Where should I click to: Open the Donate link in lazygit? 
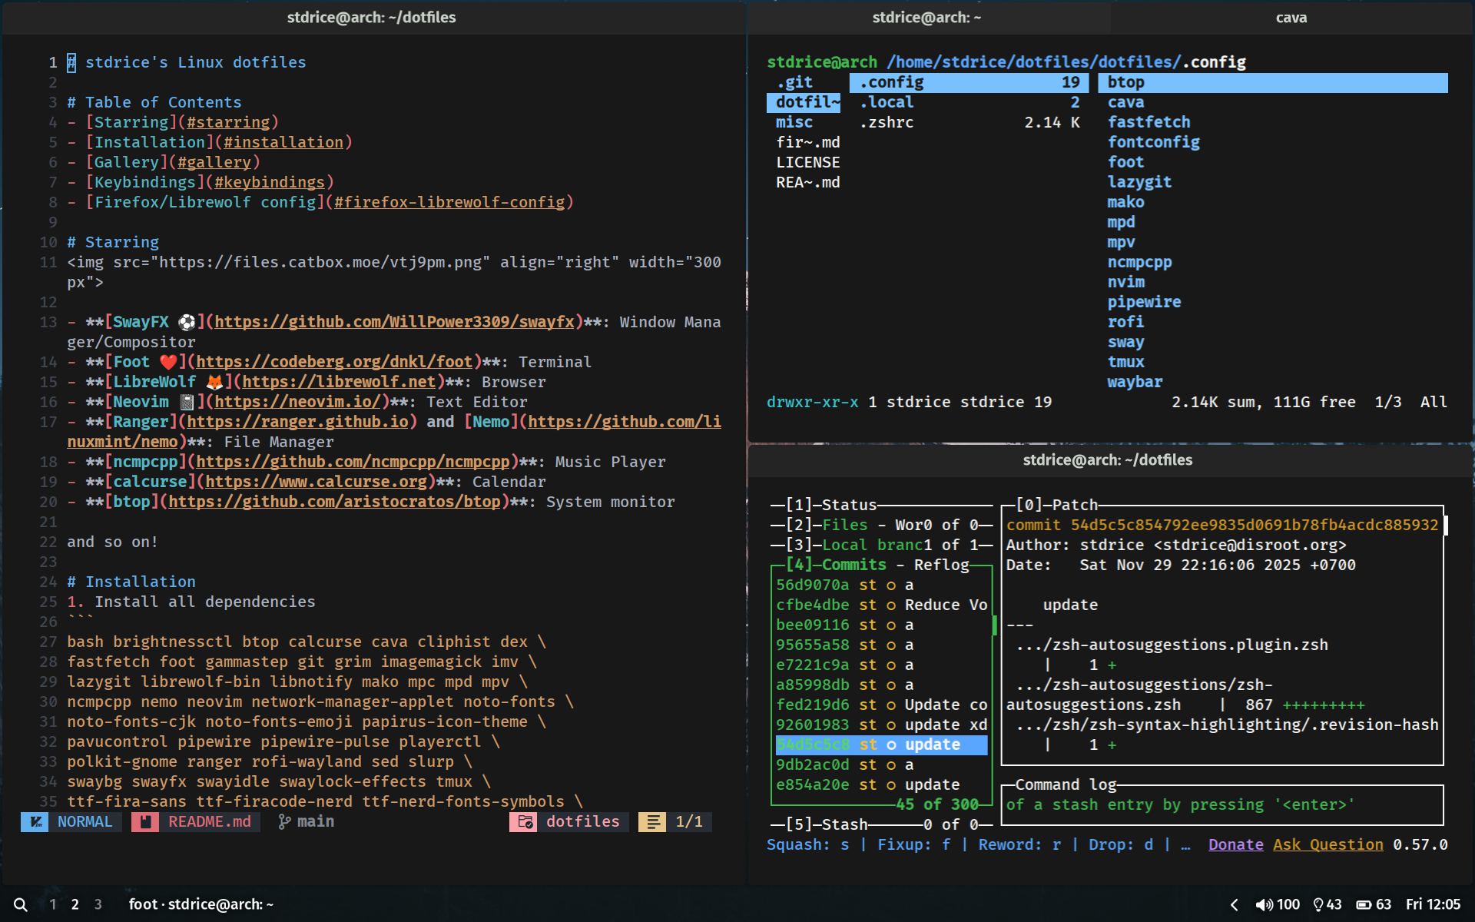pyautogui.click(x=1235, y=844)
